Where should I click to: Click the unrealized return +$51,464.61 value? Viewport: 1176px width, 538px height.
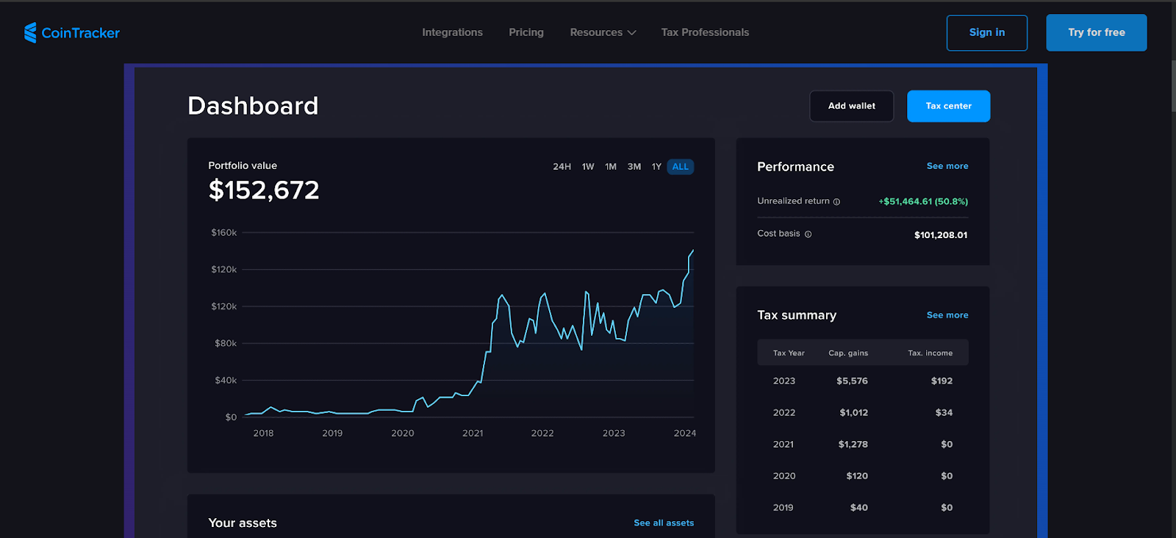point(923,201)
